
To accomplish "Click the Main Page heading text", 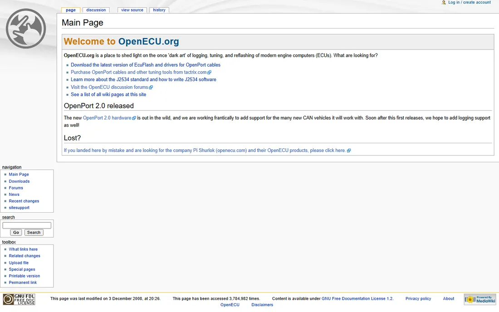I will tap(83, 23).
